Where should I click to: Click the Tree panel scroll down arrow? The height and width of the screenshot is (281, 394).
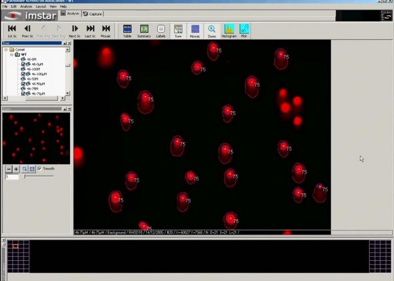point(68,93)
